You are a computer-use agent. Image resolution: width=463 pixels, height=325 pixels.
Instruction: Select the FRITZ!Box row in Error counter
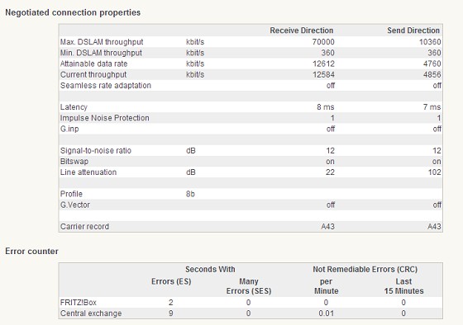tap(251, 302)
